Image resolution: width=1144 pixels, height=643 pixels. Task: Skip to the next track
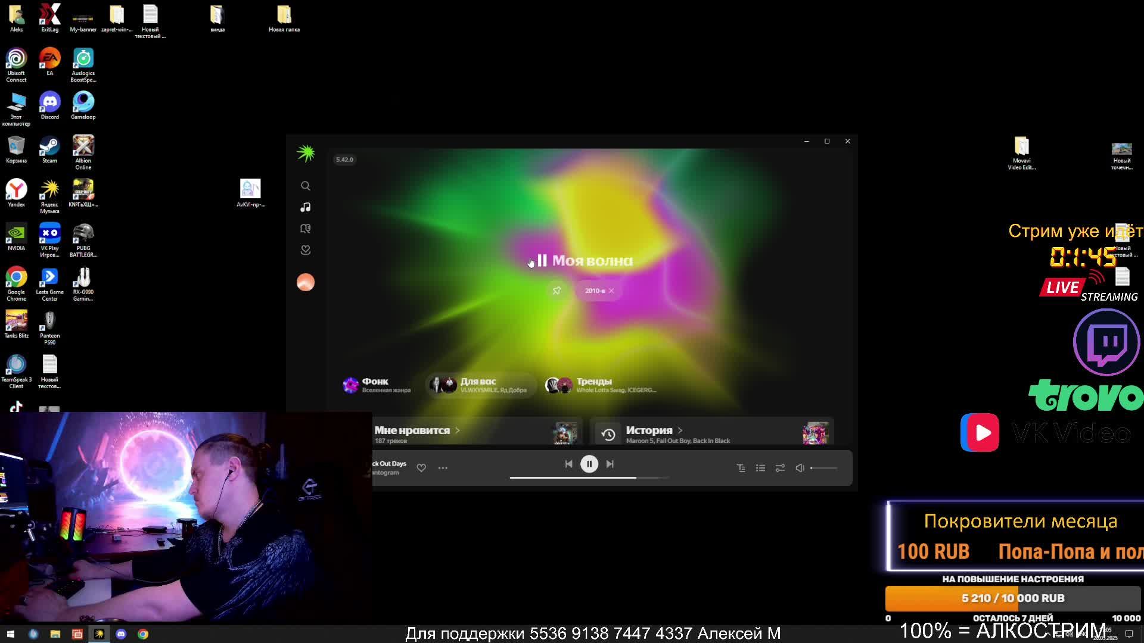(x=610, y=464)
